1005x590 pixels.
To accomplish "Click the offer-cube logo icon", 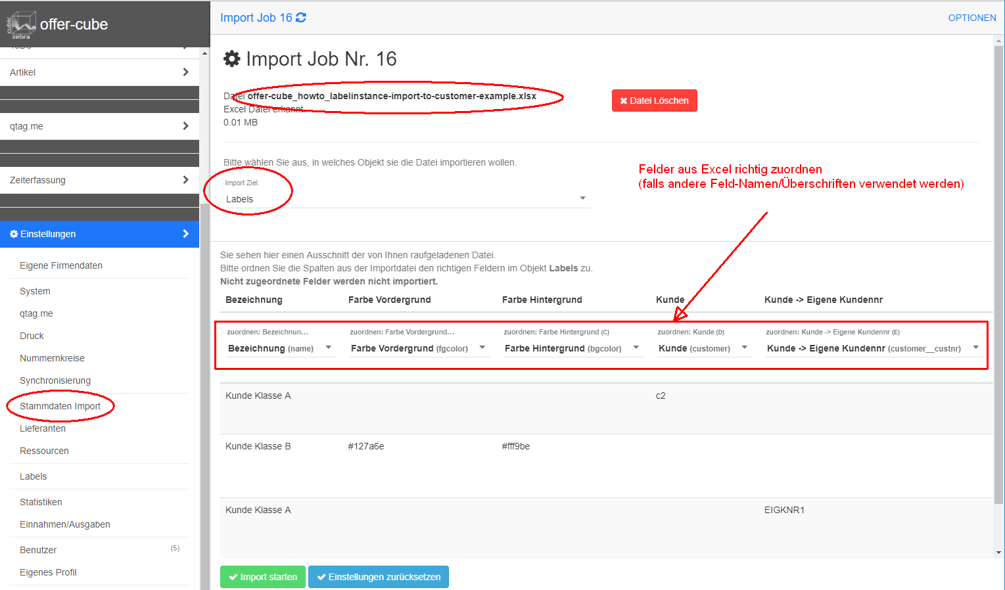I will (x=21, y=24).
